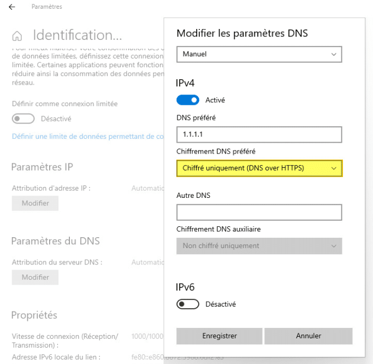Open the data limit link
This screenshot has height=364, width=373.
click(x=87, y=136)
